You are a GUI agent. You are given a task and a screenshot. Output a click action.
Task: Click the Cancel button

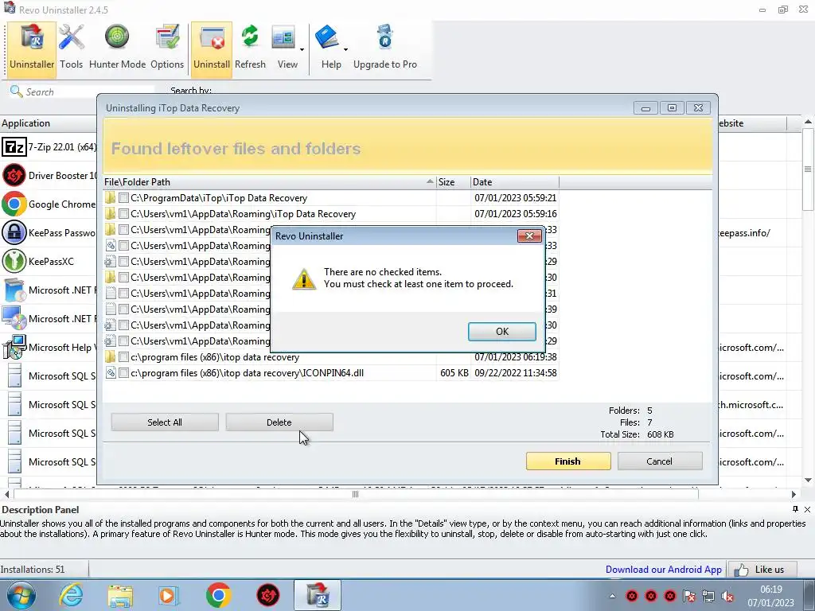coord(660,461)
